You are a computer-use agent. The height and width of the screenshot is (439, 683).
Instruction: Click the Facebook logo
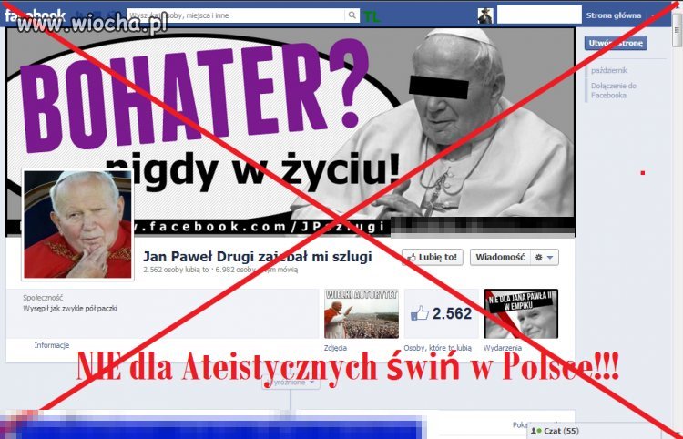(x=35, y=15)
